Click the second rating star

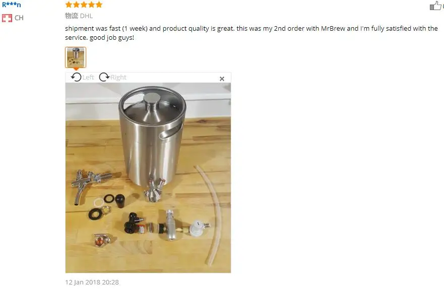pos(76,5)
